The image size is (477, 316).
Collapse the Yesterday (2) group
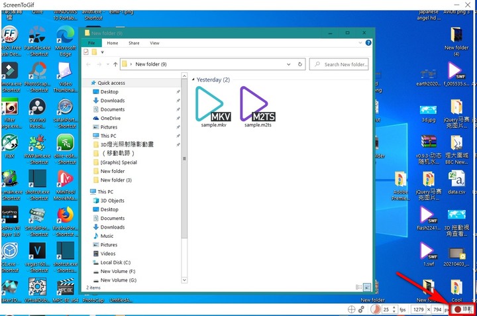193,79
